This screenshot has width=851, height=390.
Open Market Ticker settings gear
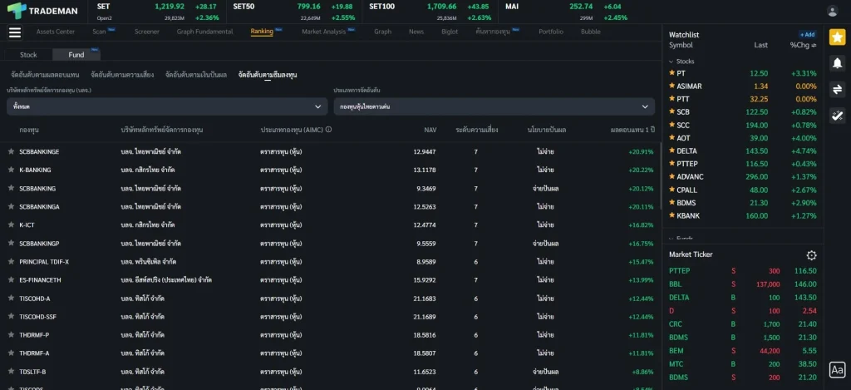pos(811,255)
